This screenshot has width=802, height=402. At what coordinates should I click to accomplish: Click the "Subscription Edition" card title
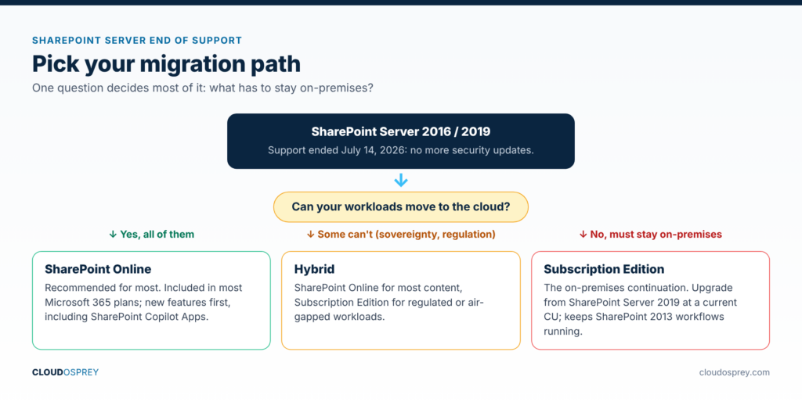[604, 269]
